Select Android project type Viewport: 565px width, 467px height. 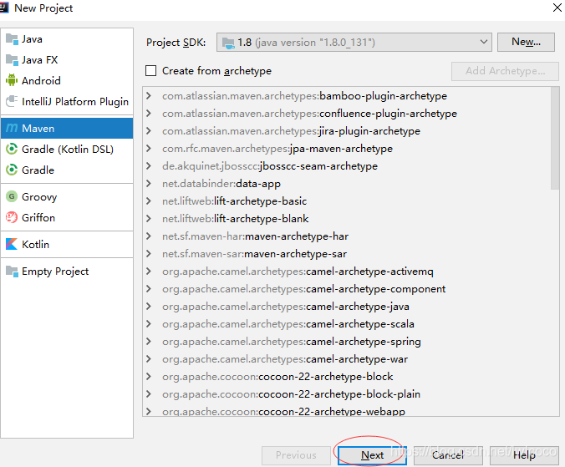pyautogui.click(x=67, y=81)
